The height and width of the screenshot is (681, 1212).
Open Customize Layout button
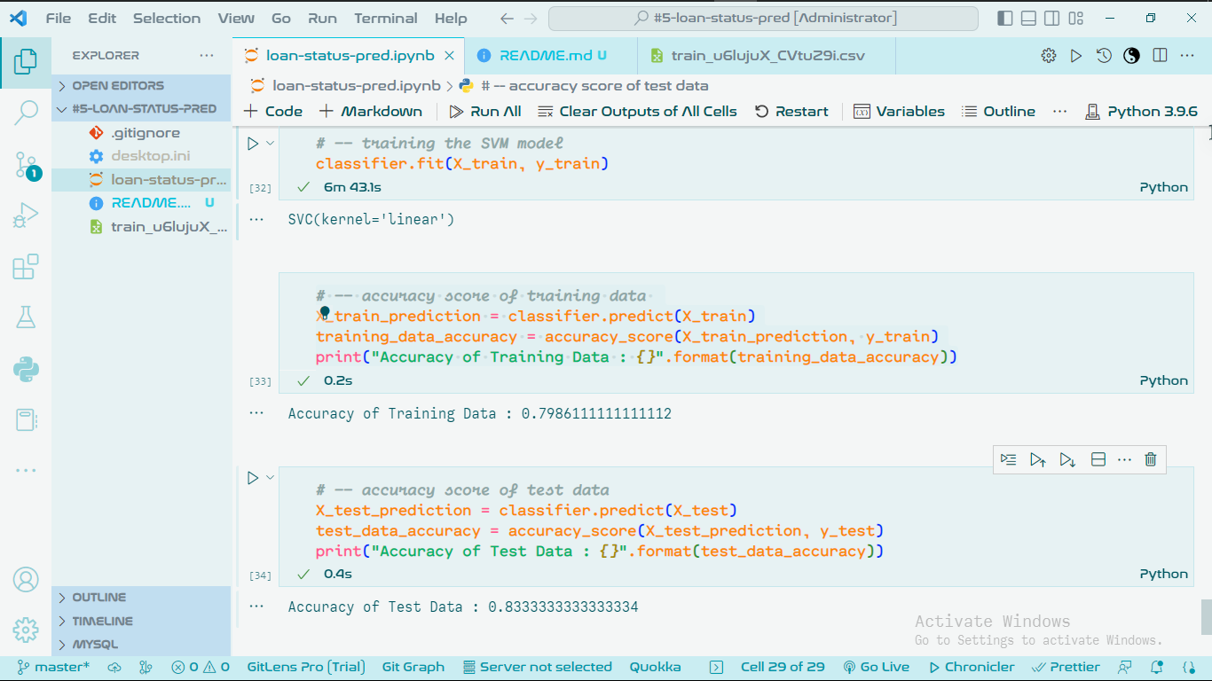pyautogui.click(x=1075, y=18)
